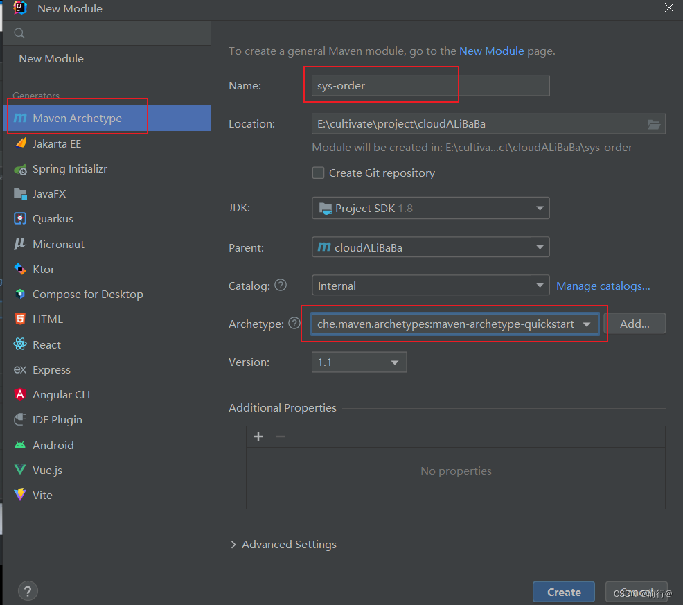
Task: Click the Create button
Action: tap(564, 592)
